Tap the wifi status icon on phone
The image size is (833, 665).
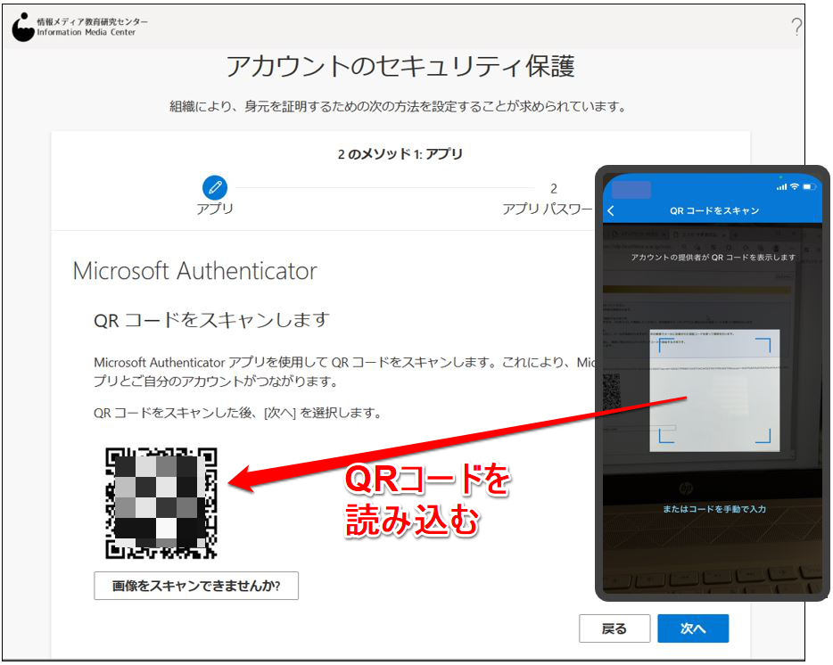coord(795,186)
